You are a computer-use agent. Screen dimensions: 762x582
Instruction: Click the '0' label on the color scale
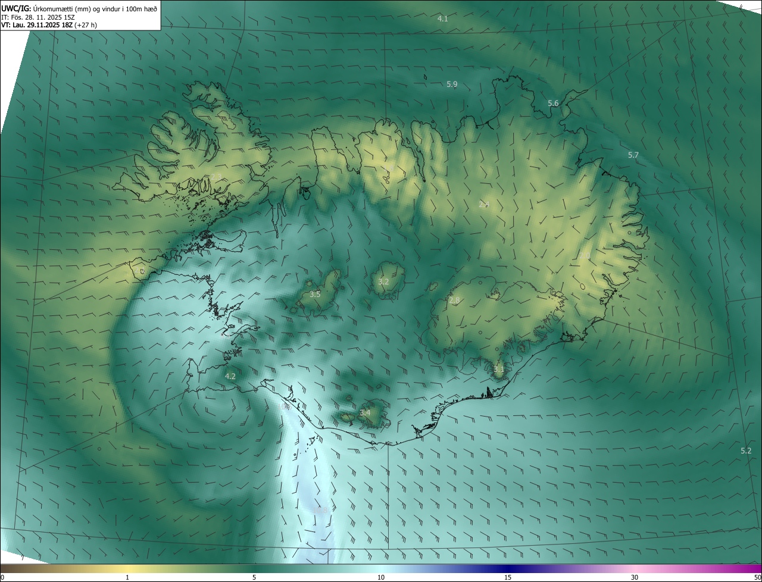tap(2, 578)
